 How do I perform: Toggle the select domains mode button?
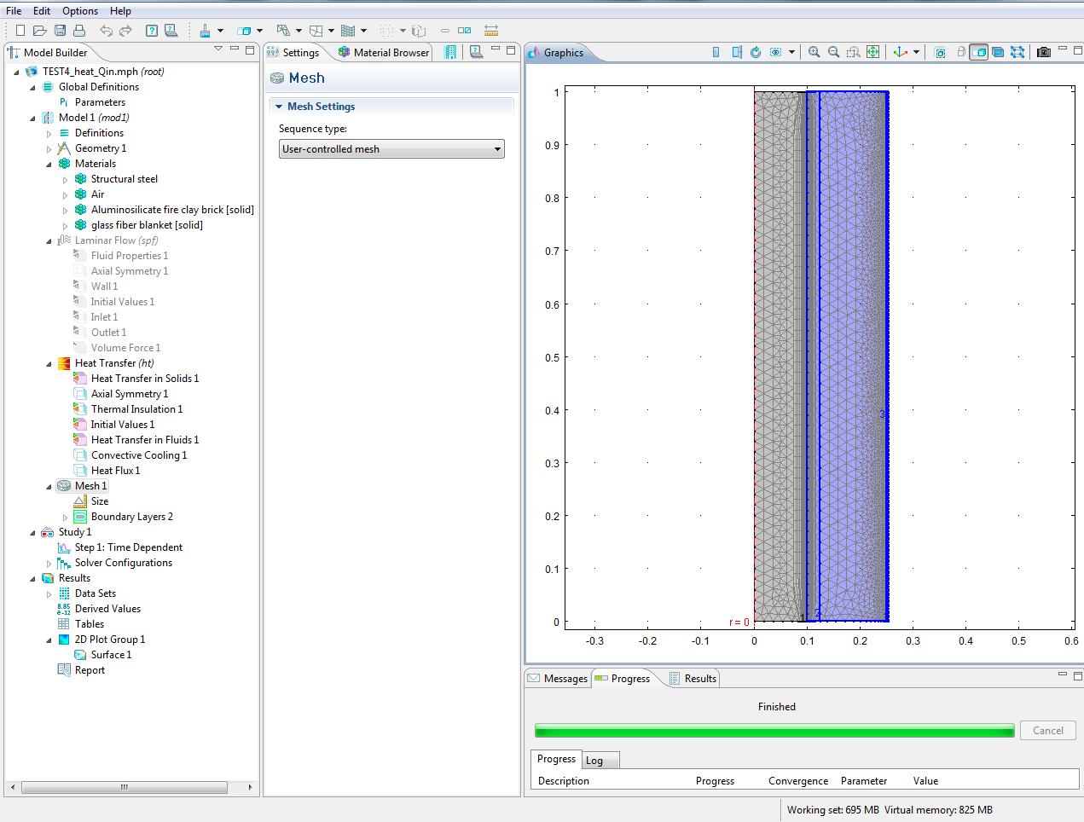click(x=978, y=52)
